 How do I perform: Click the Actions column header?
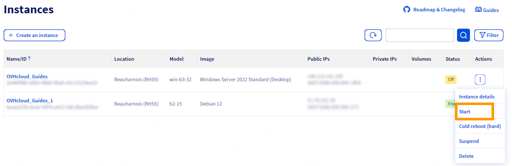point(483,59)
